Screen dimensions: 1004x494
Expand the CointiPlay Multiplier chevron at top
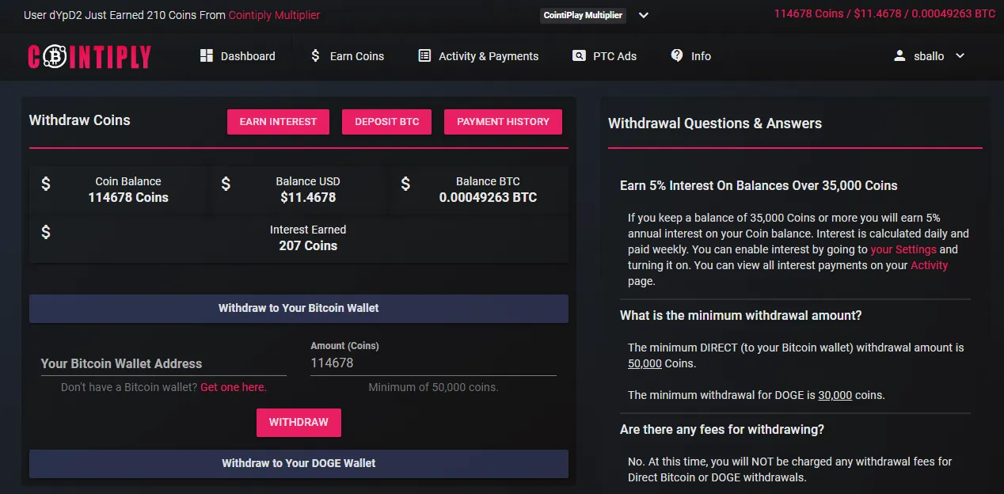tap(644, 15)
